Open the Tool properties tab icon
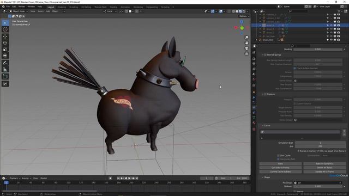This screenshot has height=196, width=349. click(x=254, y=52)
